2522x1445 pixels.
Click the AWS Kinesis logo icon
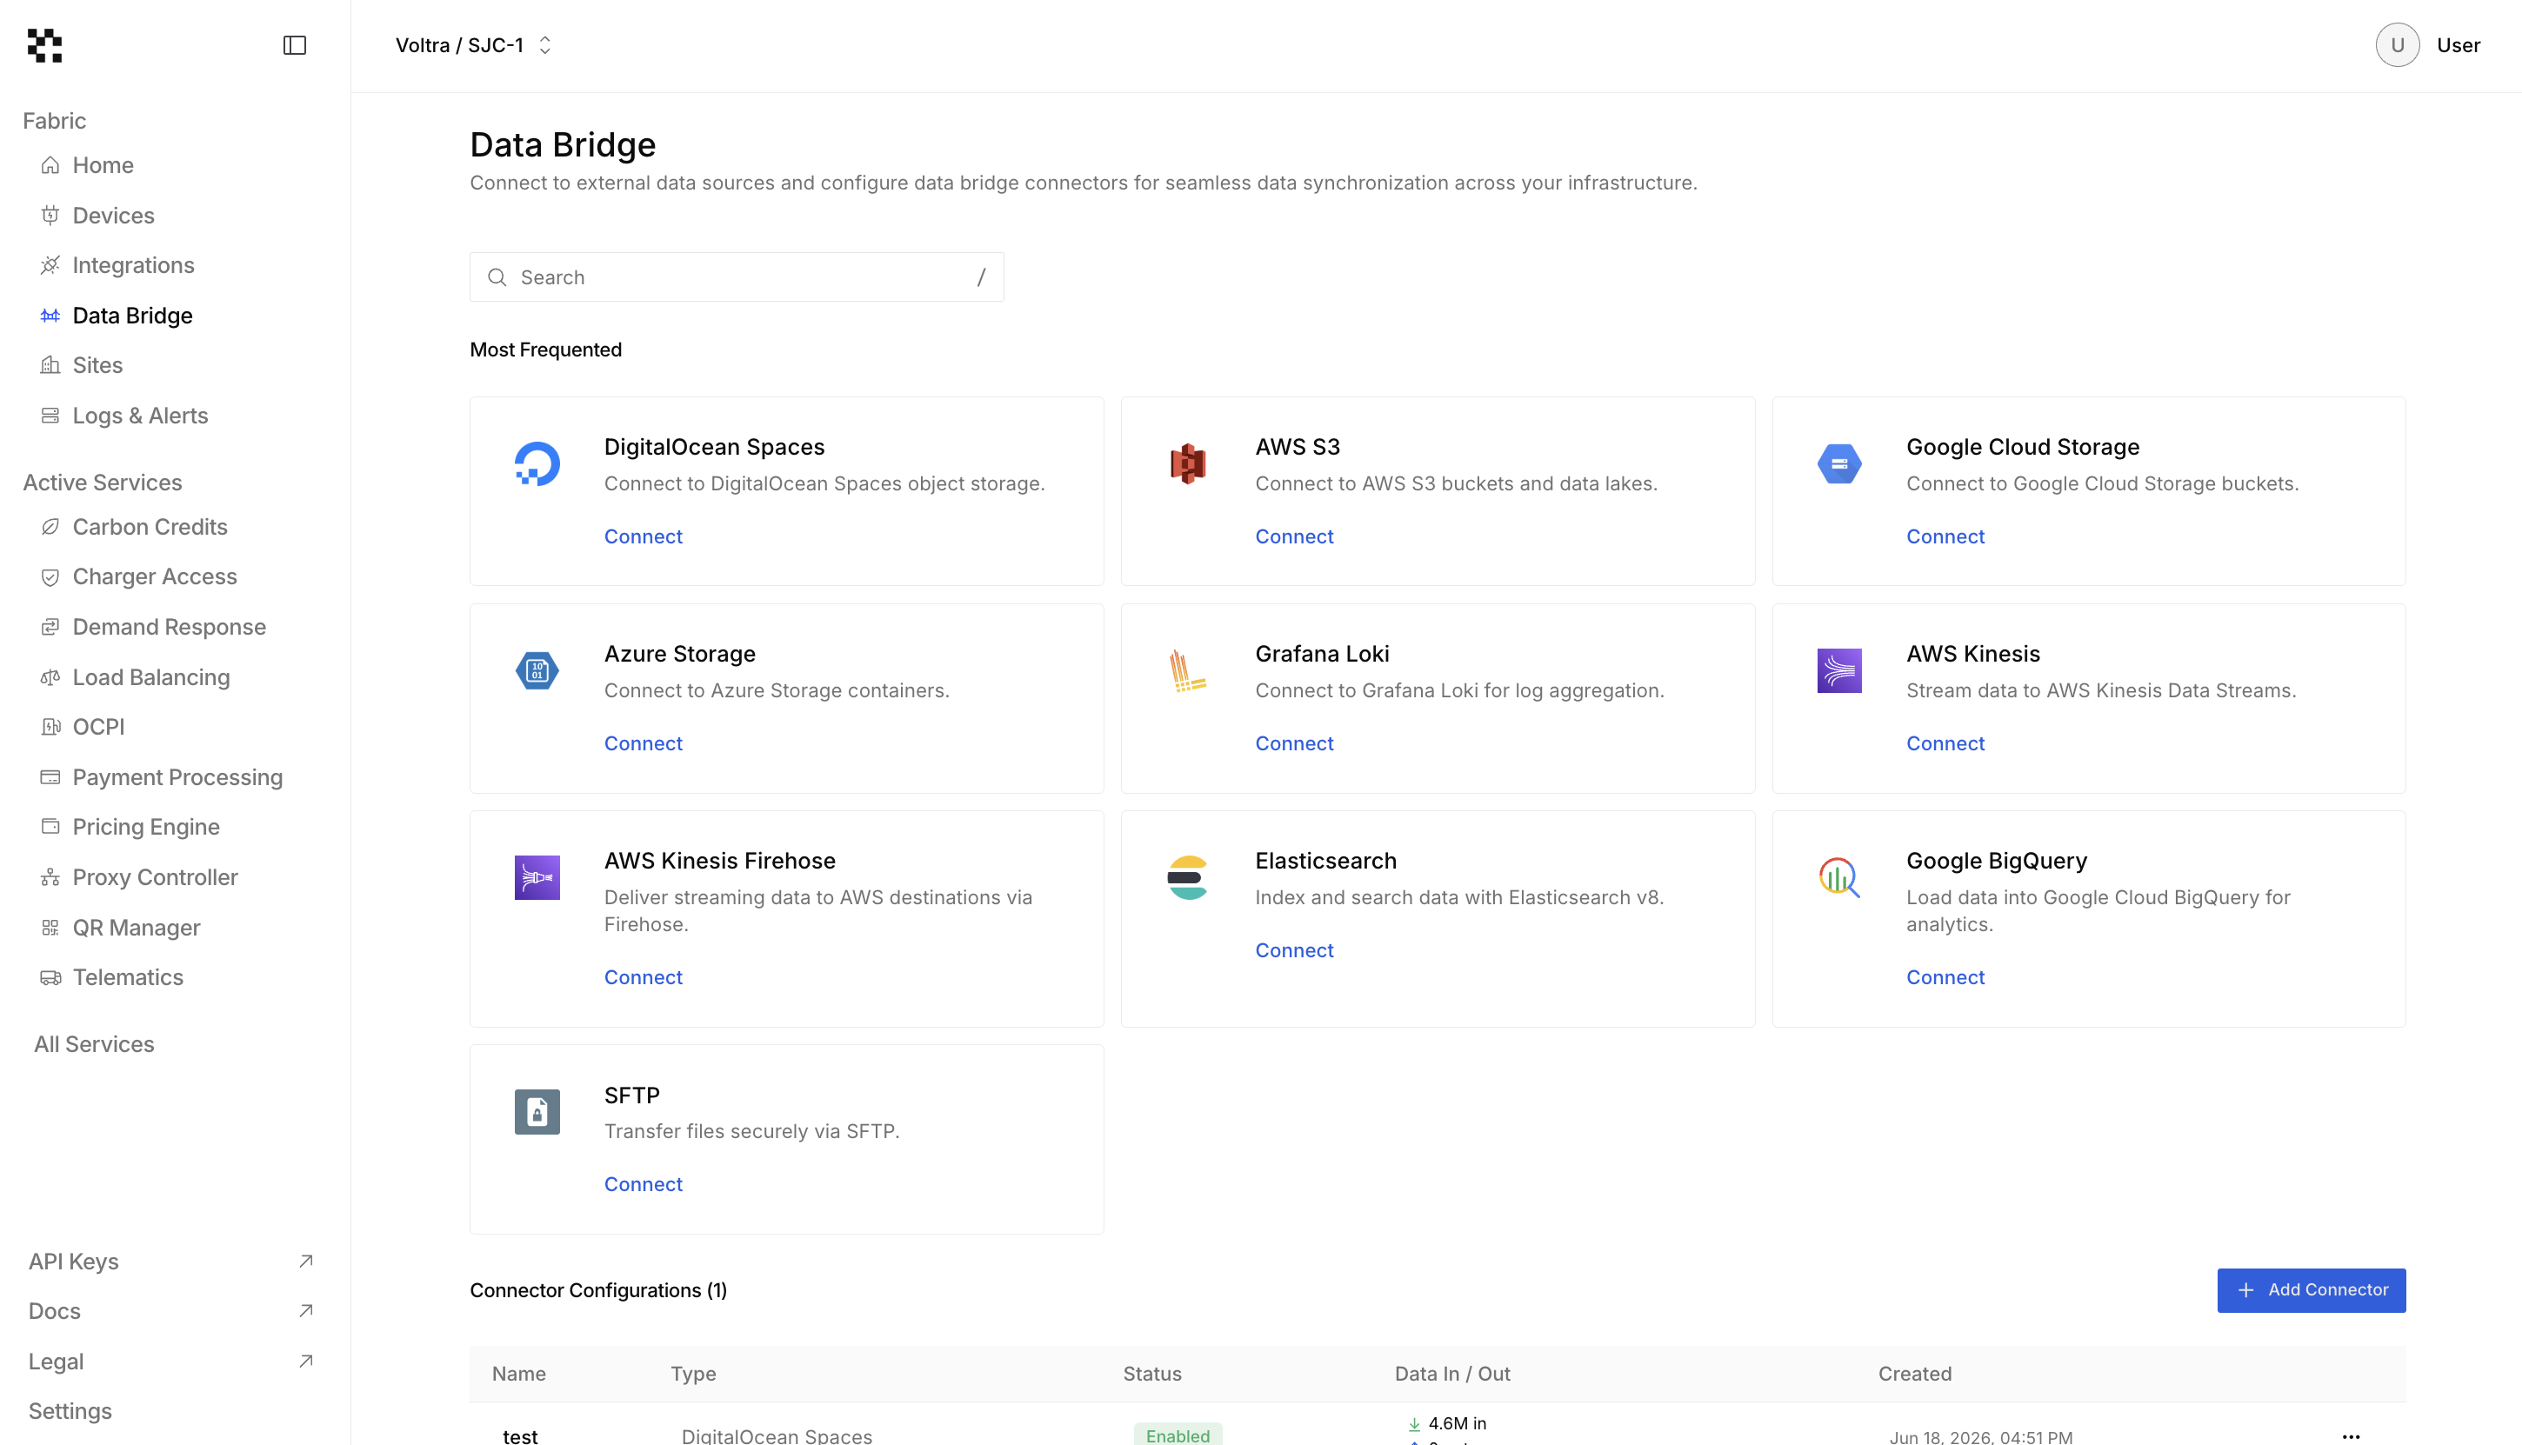[x=1839, y=671]
